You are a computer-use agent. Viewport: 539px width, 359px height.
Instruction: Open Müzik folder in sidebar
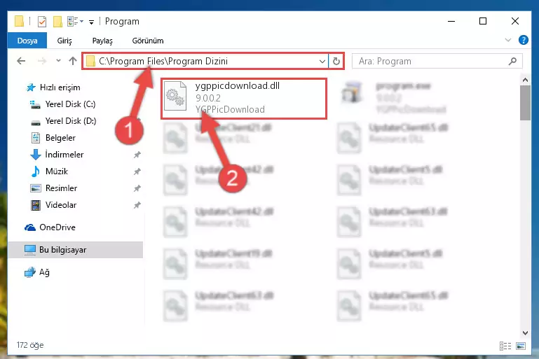point(49,171)
